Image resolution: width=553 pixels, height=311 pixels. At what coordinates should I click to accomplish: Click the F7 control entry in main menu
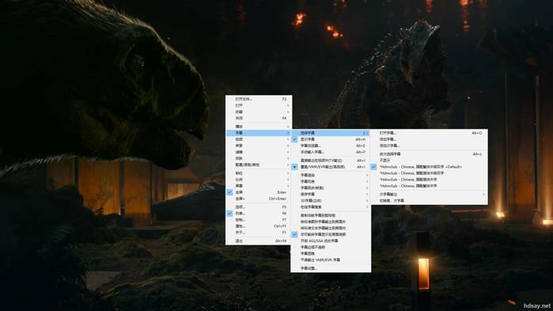[x=259, y=220]
